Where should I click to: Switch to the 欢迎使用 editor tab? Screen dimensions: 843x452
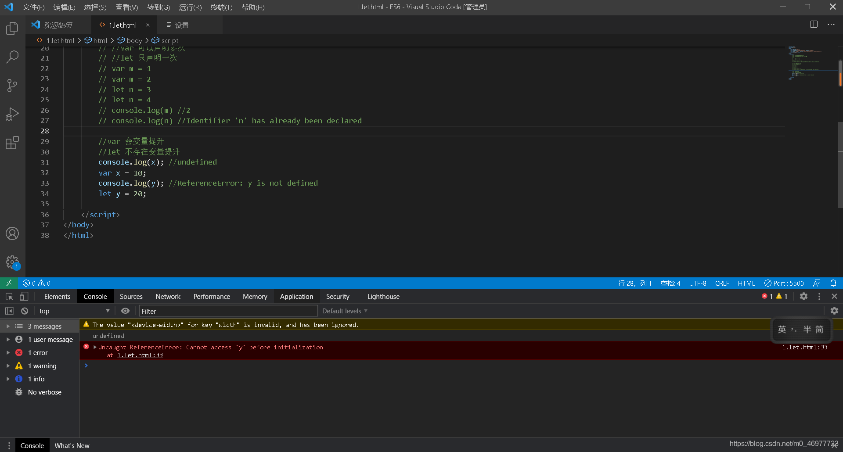58,25
